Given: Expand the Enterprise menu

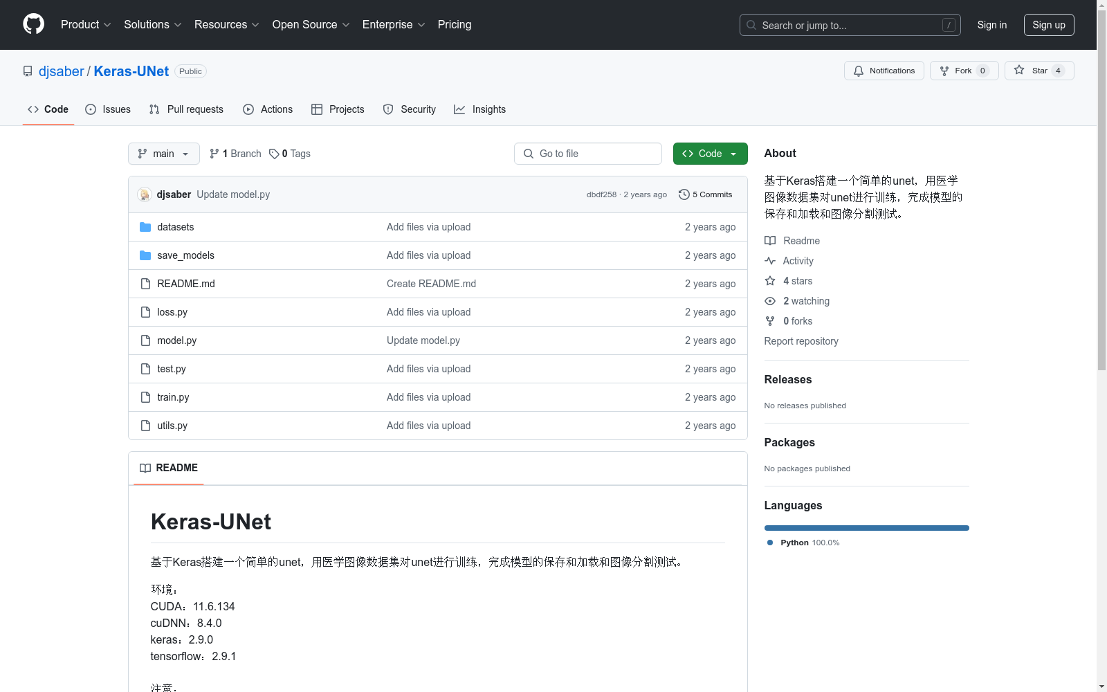Looking at the screenshot, I should click(x=394, y=24).
